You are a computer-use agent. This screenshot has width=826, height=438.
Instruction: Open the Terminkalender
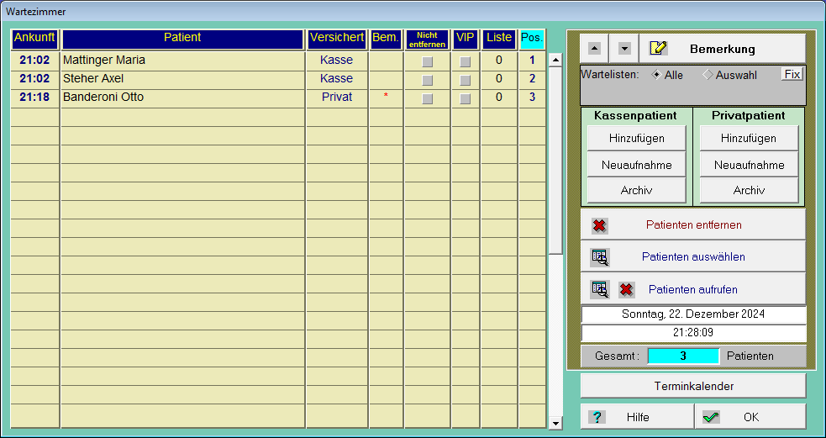coord(693,387)
